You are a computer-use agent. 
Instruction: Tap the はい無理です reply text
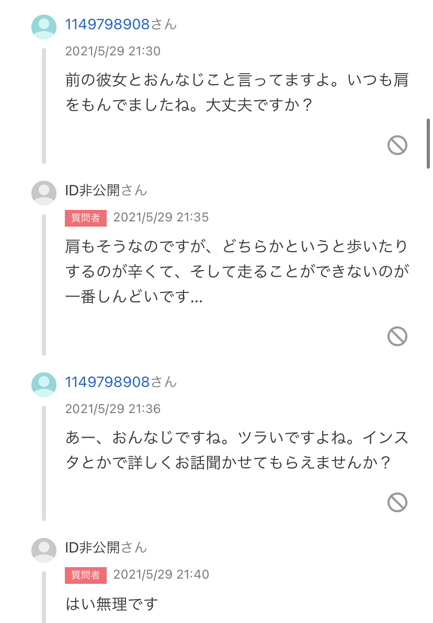tap(112, 604)
